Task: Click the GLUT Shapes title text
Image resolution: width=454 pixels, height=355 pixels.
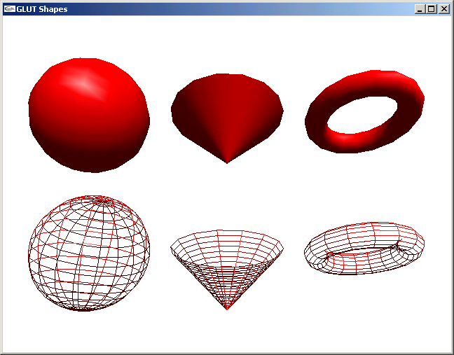Action: pyautogui.click(x=42, y=9)
